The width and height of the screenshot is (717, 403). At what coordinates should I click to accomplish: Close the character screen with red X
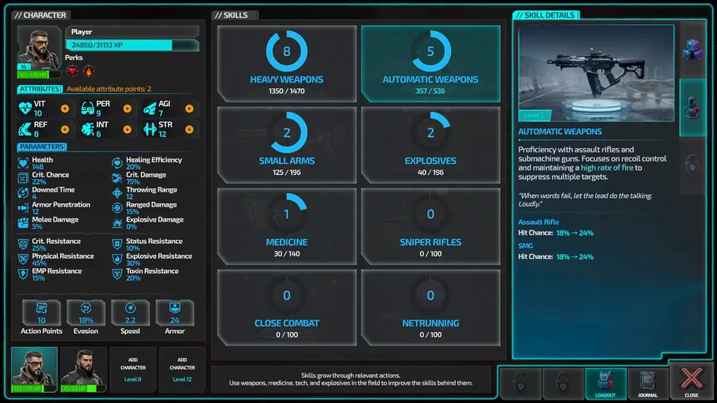click(691, 381)
